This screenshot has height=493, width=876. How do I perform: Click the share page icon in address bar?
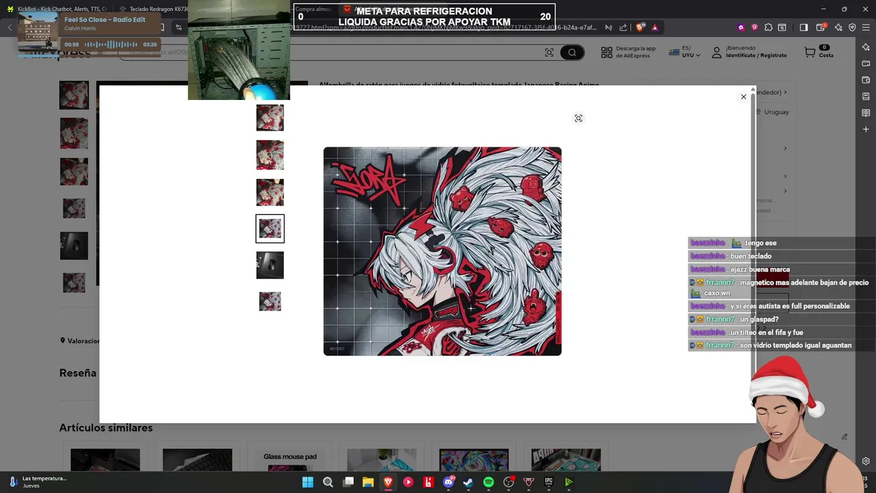pyautogui.click(x=623, y=27)
